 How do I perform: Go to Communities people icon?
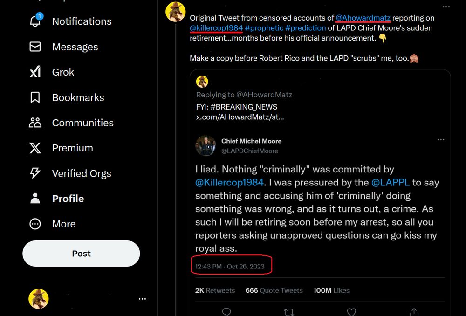tap(35, 123)
